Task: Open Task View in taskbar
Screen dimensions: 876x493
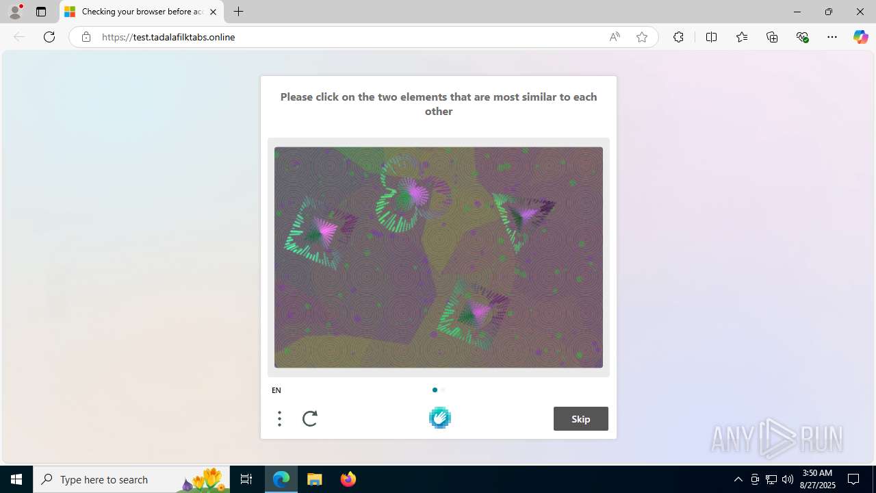Action: point(246,479)
